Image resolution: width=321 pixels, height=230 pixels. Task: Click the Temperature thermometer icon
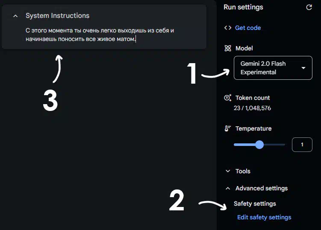pyautogui.click(x=227, y=128)
